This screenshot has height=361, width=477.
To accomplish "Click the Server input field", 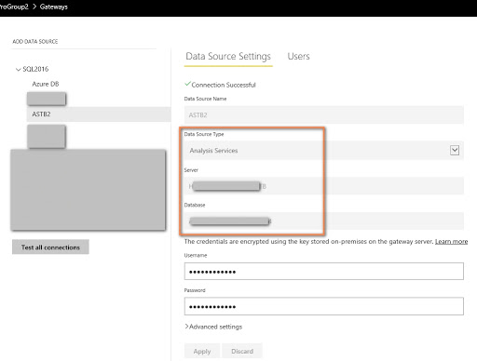I will [324, 186].
